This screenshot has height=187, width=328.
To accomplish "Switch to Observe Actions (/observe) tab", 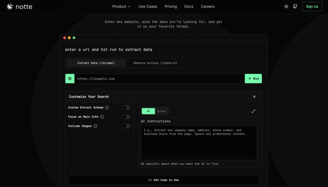I will click(155, 63).
